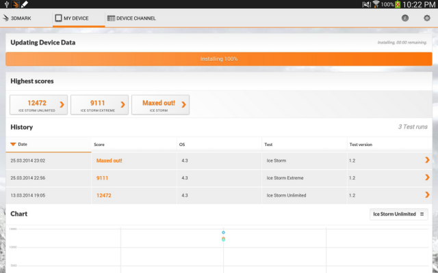Select the 9111 score in history
438x273 pixels.
[102, 178]
